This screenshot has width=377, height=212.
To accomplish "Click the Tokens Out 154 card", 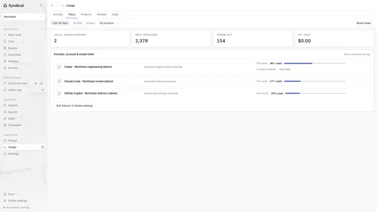I will coord(253,39).
